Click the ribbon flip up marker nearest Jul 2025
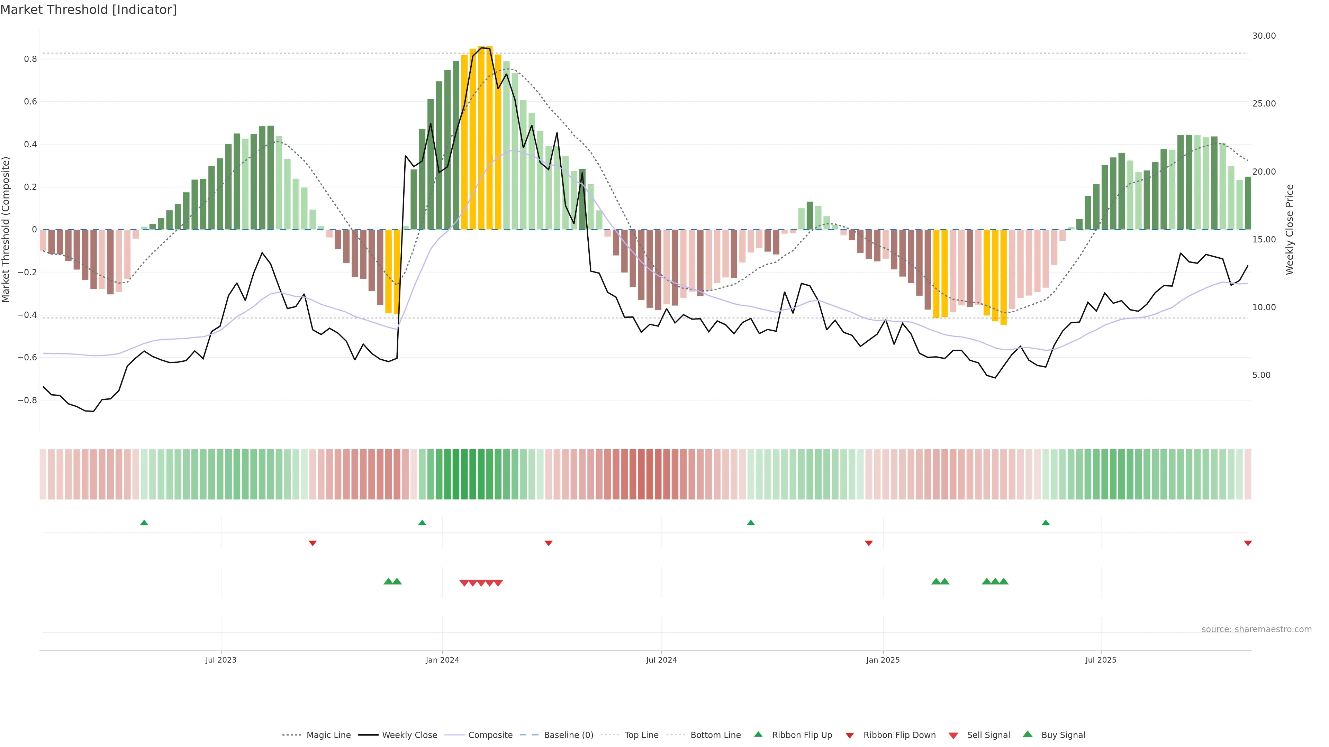The image size is (1329, 747). tap(1045, 523)
